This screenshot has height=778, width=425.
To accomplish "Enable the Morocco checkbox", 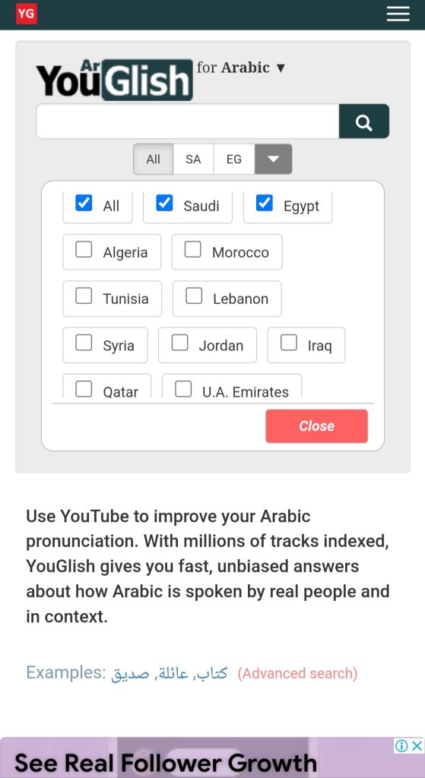I will [x=192, y=249].
